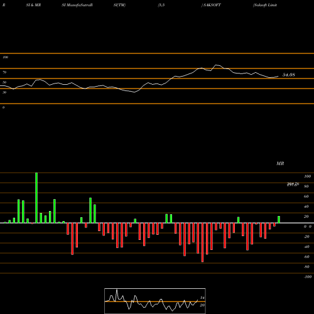Click the -40 label on MR axis
This screenshot has width=314, height=314.
(306, 247)
